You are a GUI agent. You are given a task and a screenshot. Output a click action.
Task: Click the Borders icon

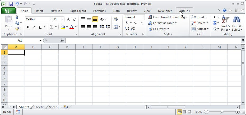click(52, 27)
